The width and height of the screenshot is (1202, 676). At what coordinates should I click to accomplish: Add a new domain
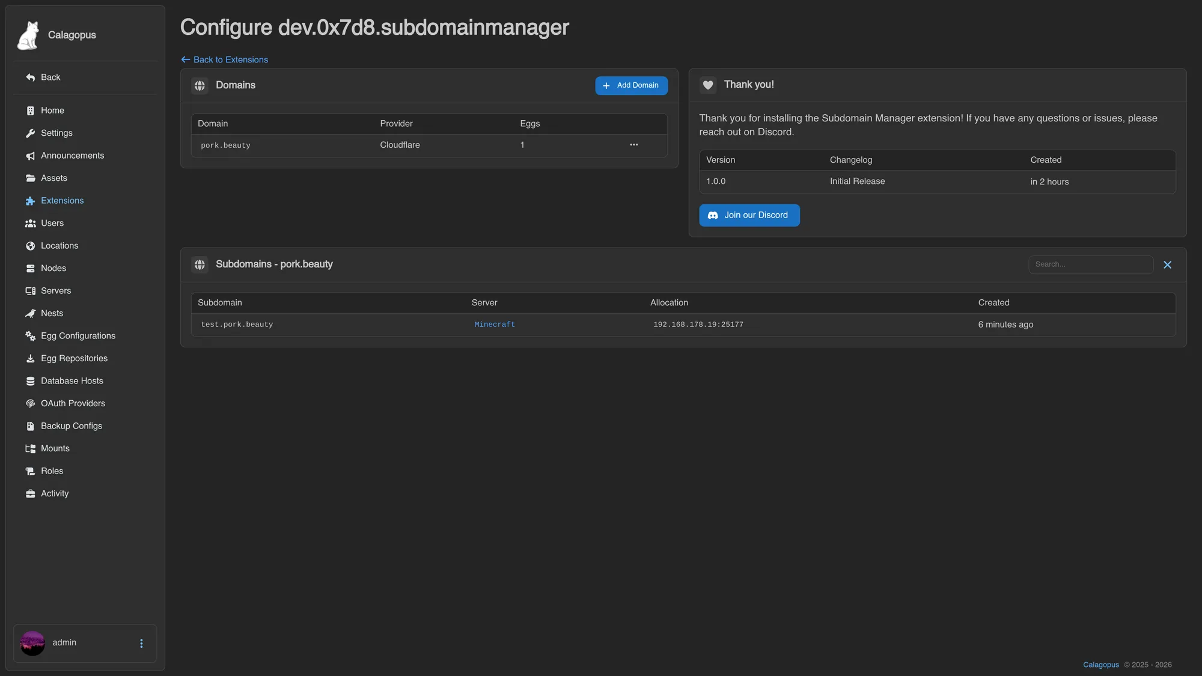pos(631,85)
